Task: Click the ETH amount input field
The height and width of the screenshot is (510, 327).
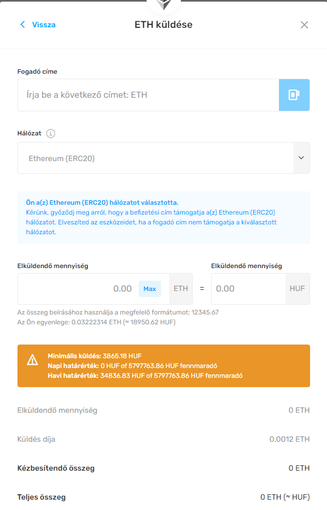Action: [78, 289]
